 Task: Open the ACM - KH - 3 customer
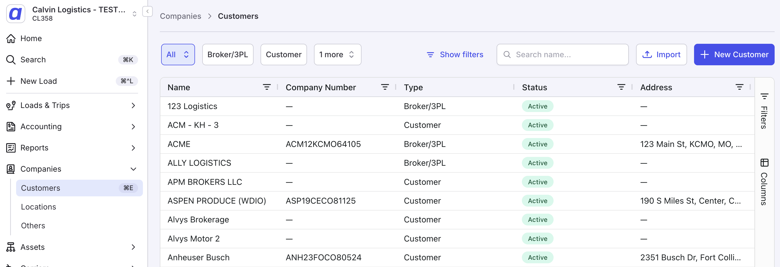(457, 125)
